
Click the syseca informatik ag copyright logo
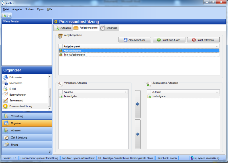point(192,158)
